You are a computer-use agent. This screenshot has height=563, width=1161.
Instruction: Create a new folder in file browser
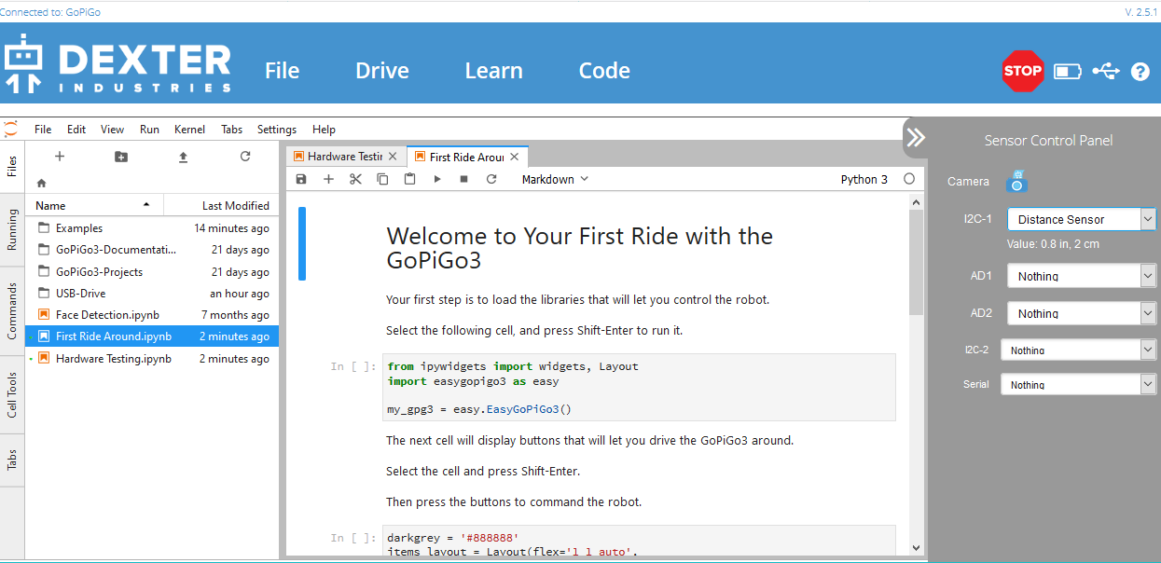121,157
